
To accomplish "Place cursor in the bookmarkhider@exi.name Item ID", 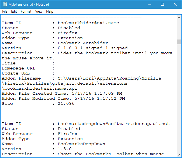I will click(x=88, y=23).
